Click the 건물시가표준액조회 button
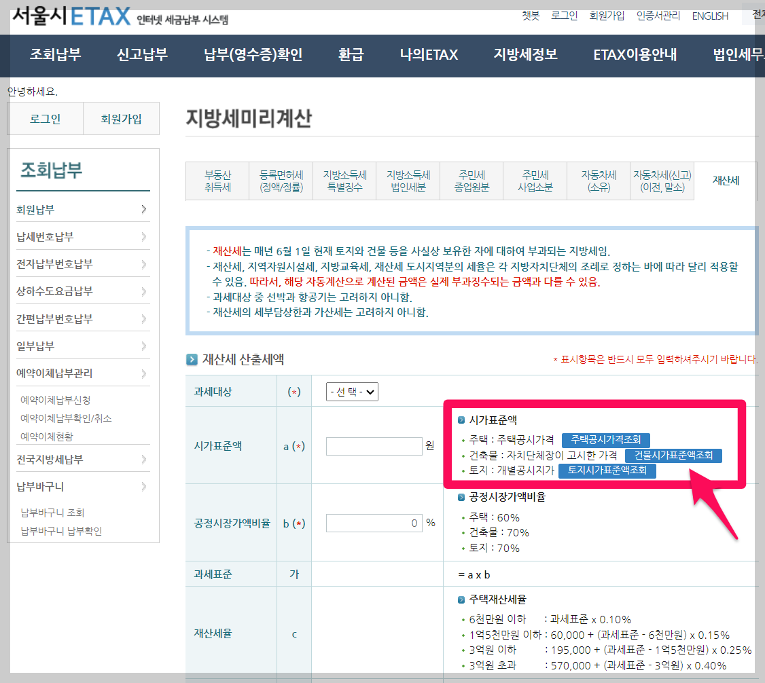Screen dimensions: 765x683 click(x=673, y=456)
